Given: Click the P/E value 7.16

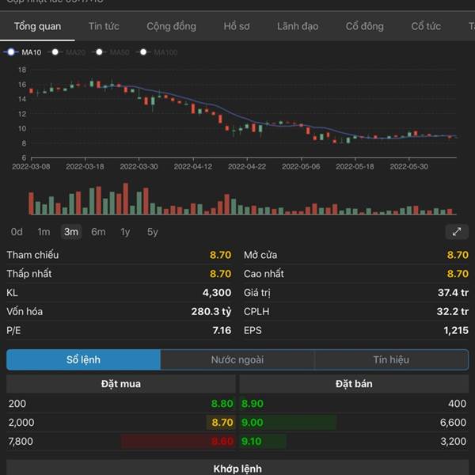Looking at the screenshot, I should pos(222,330).
